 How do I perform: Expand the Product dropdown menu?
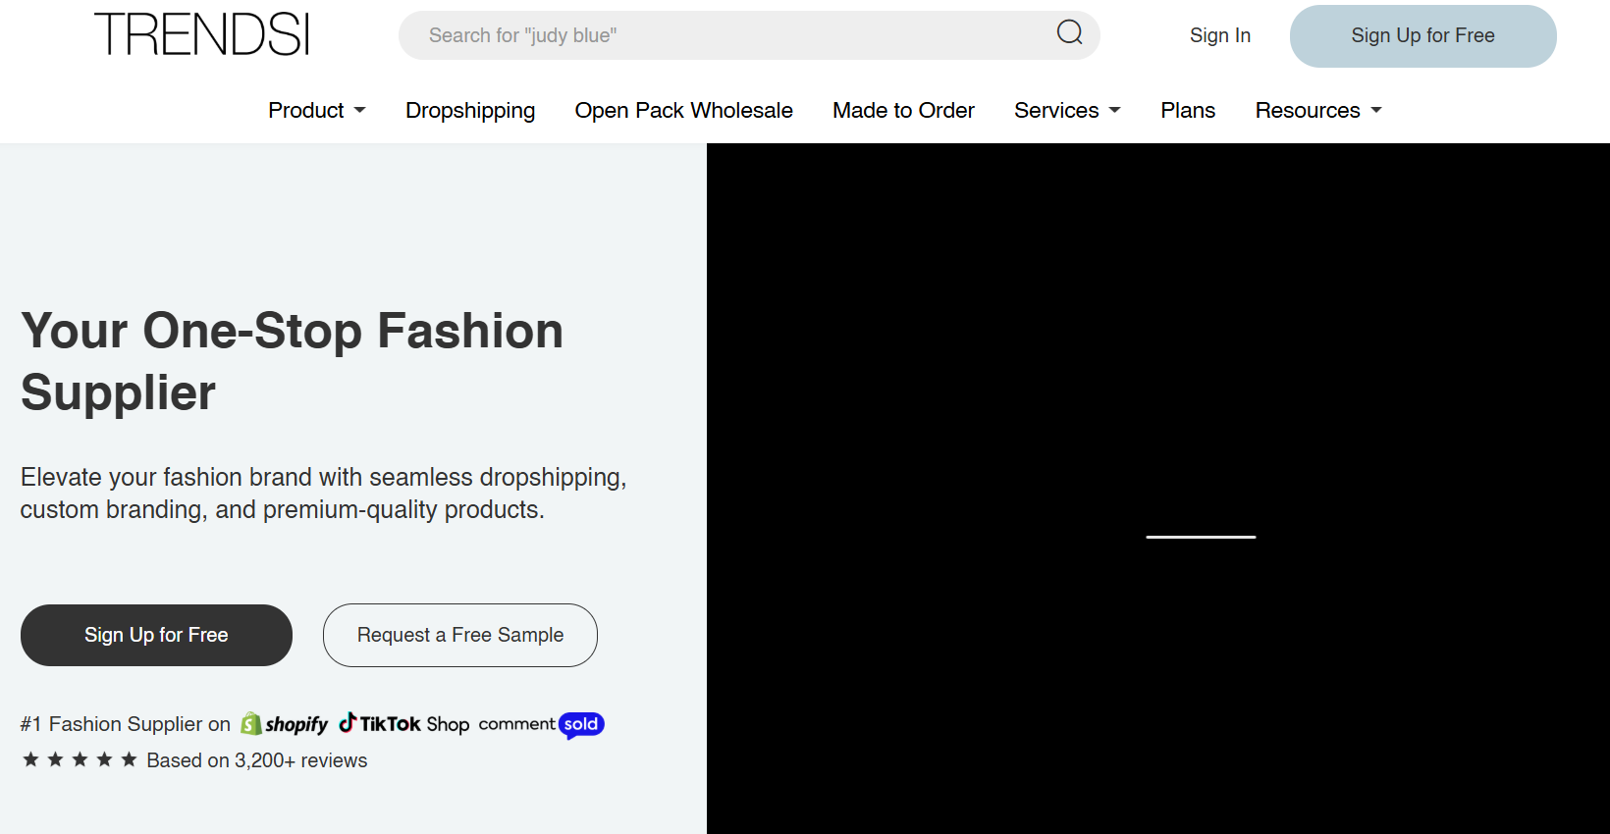point(316,110)
